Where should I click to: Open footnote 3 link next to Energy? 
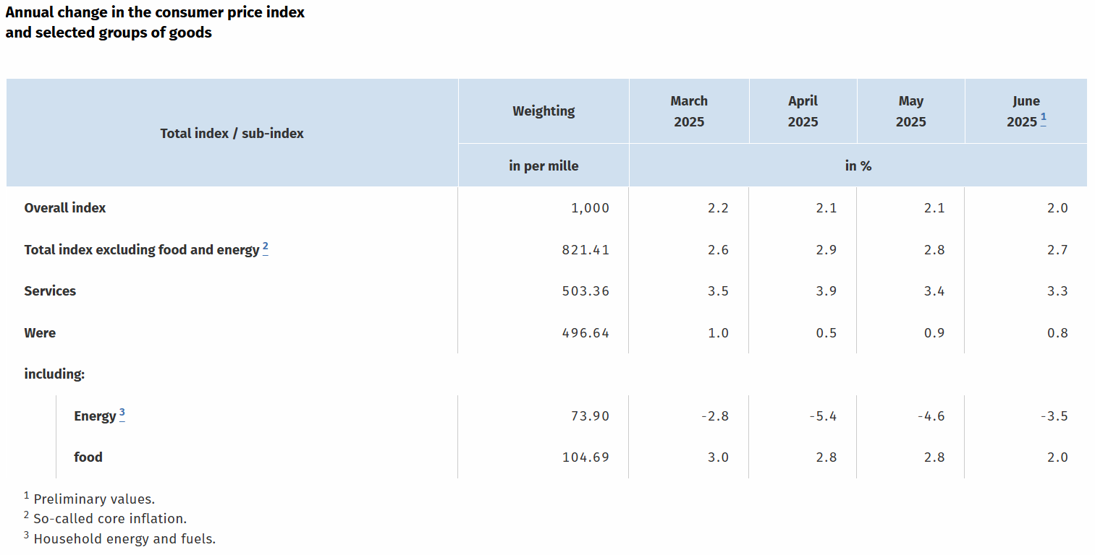122,414
